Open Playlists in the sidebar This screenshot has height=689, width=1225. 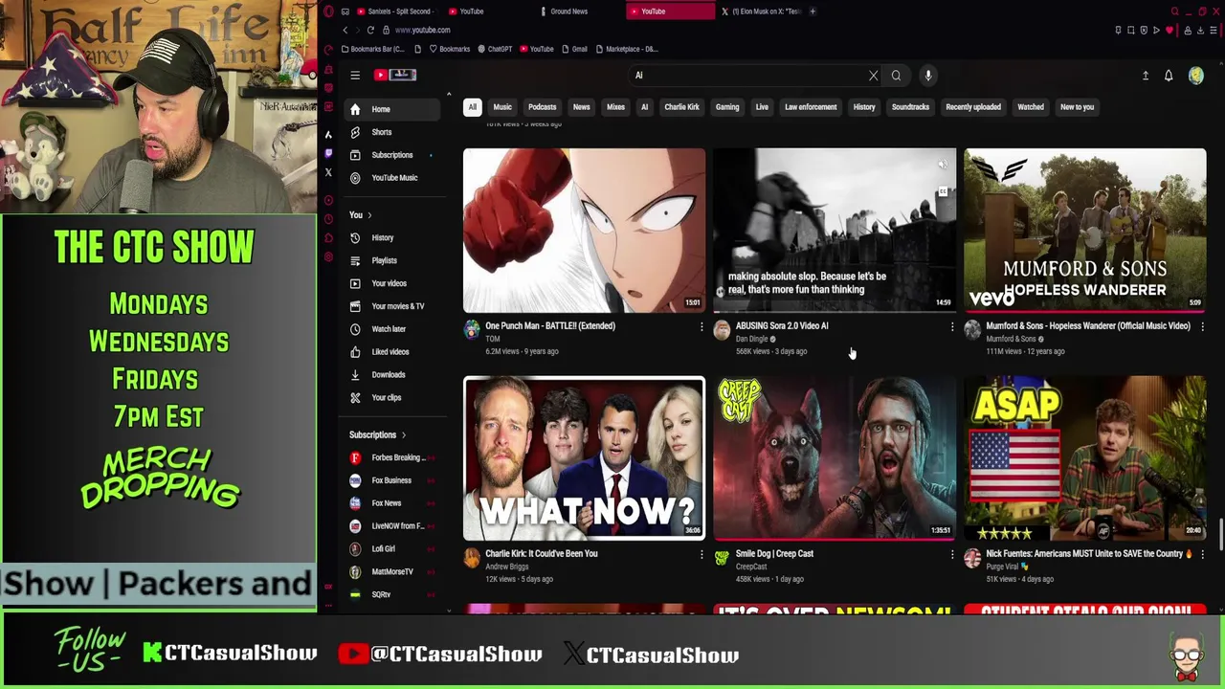pyautogui.click(x=391, y=260)
